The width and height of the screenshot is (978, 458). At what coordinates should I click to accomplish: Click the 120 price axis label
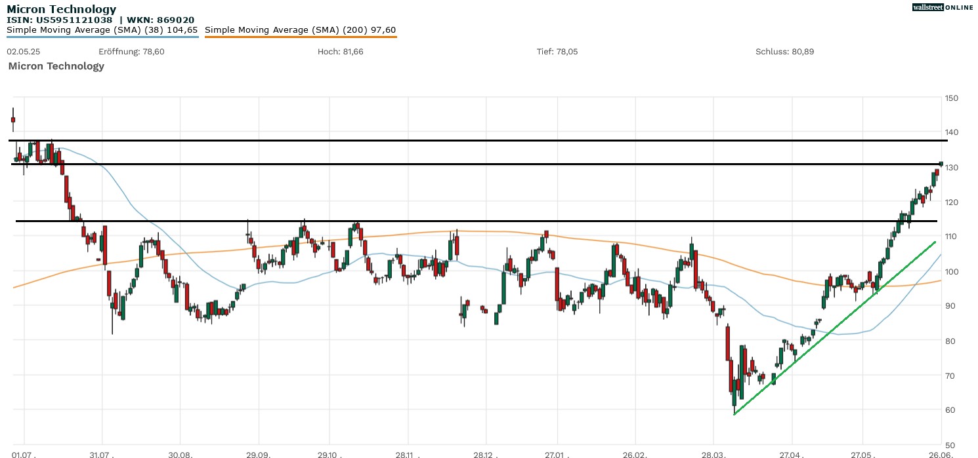tap(951, 202)
